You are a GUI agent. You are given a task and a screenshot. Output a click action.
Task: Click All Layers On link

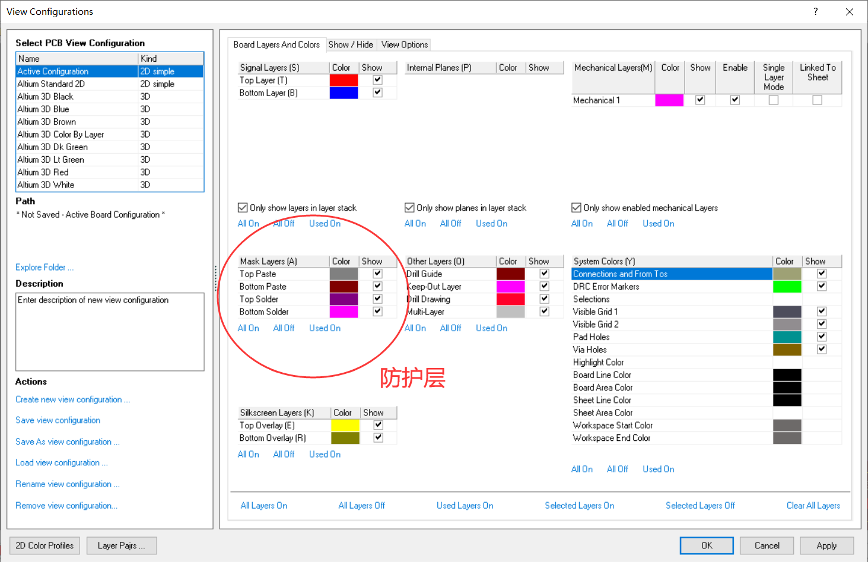tap(263, 506)
